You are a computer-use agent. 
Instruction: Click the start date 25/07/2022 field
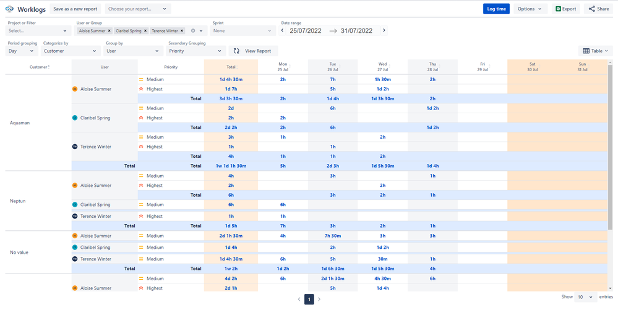click(306, 31)
